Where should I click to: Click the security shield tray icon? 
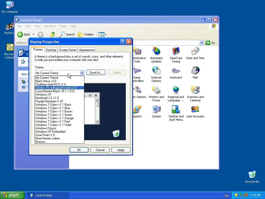(236, 195)
